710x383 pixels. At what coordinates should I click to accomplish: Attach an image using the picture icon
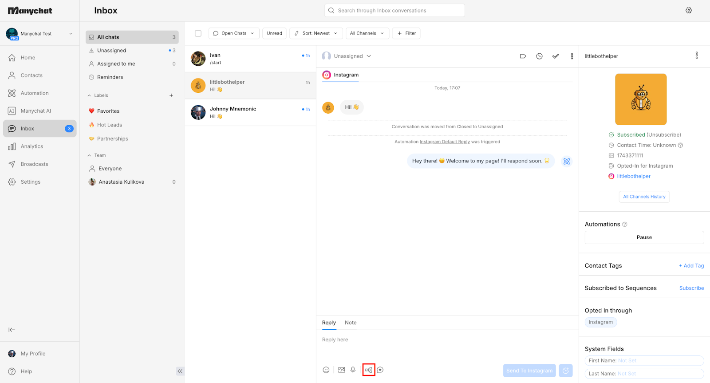point(341,370)
